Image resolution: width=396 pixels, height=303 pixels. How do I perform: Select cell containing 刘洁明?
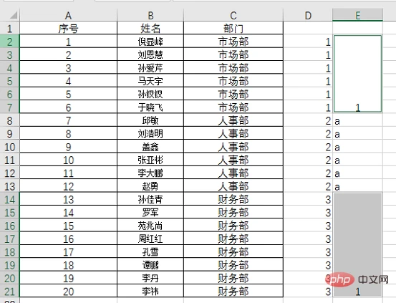point(150,134)
